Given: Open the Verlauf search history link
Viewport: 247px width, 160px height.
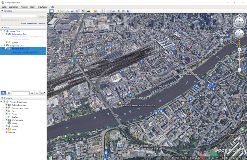Looking at the screenshot, I should (42, 23).
